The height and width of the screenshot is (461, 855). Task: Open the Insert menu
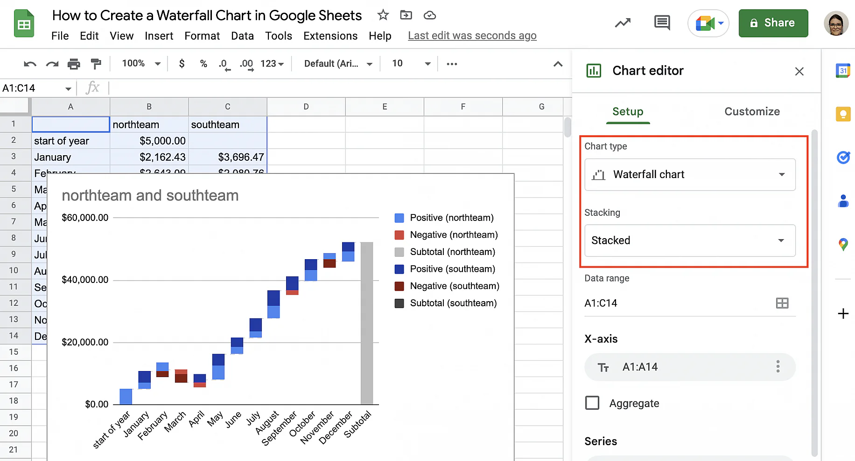[x=159, y=36]
